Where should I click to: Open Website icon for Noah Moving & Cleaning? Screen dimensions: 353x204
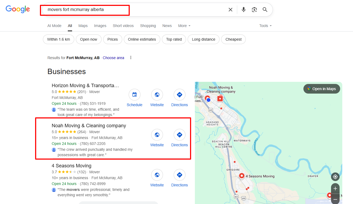tap(157, 135)
